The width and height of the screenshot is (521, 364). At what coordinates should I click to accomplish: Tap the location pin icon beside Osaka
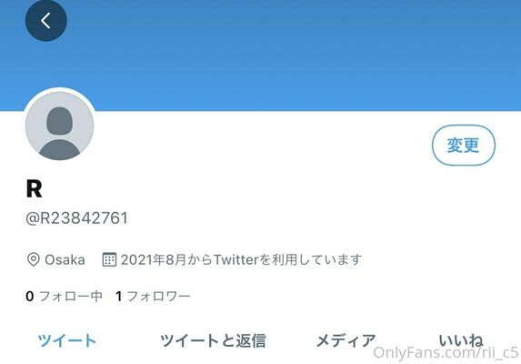pos(34,259)
